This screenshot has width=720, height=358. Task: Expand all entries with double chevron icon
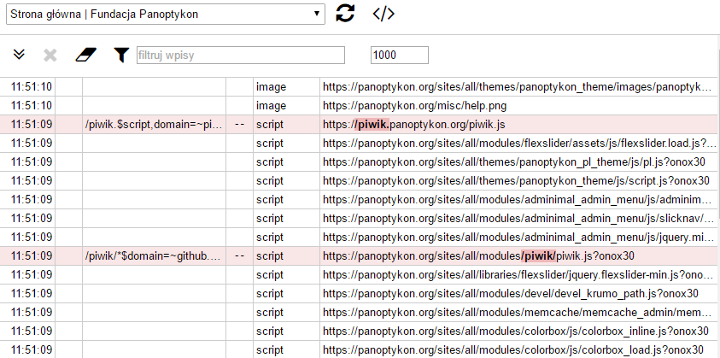pyautogui.click(x=19, y=55)
